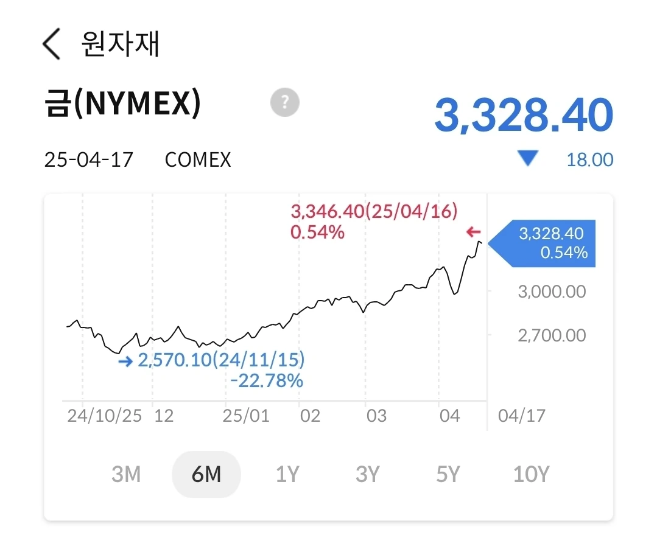Tap the 원자재 header title
The image size is (657, 538).
pyautogui.click(x=120, y=44)
